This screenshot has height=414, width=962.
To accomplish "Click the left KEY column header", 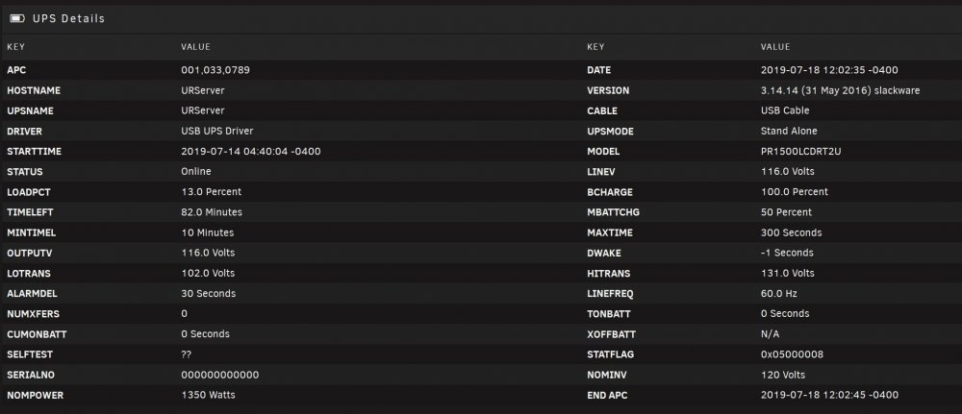I will pyautogui.click(x=15, y=46).
